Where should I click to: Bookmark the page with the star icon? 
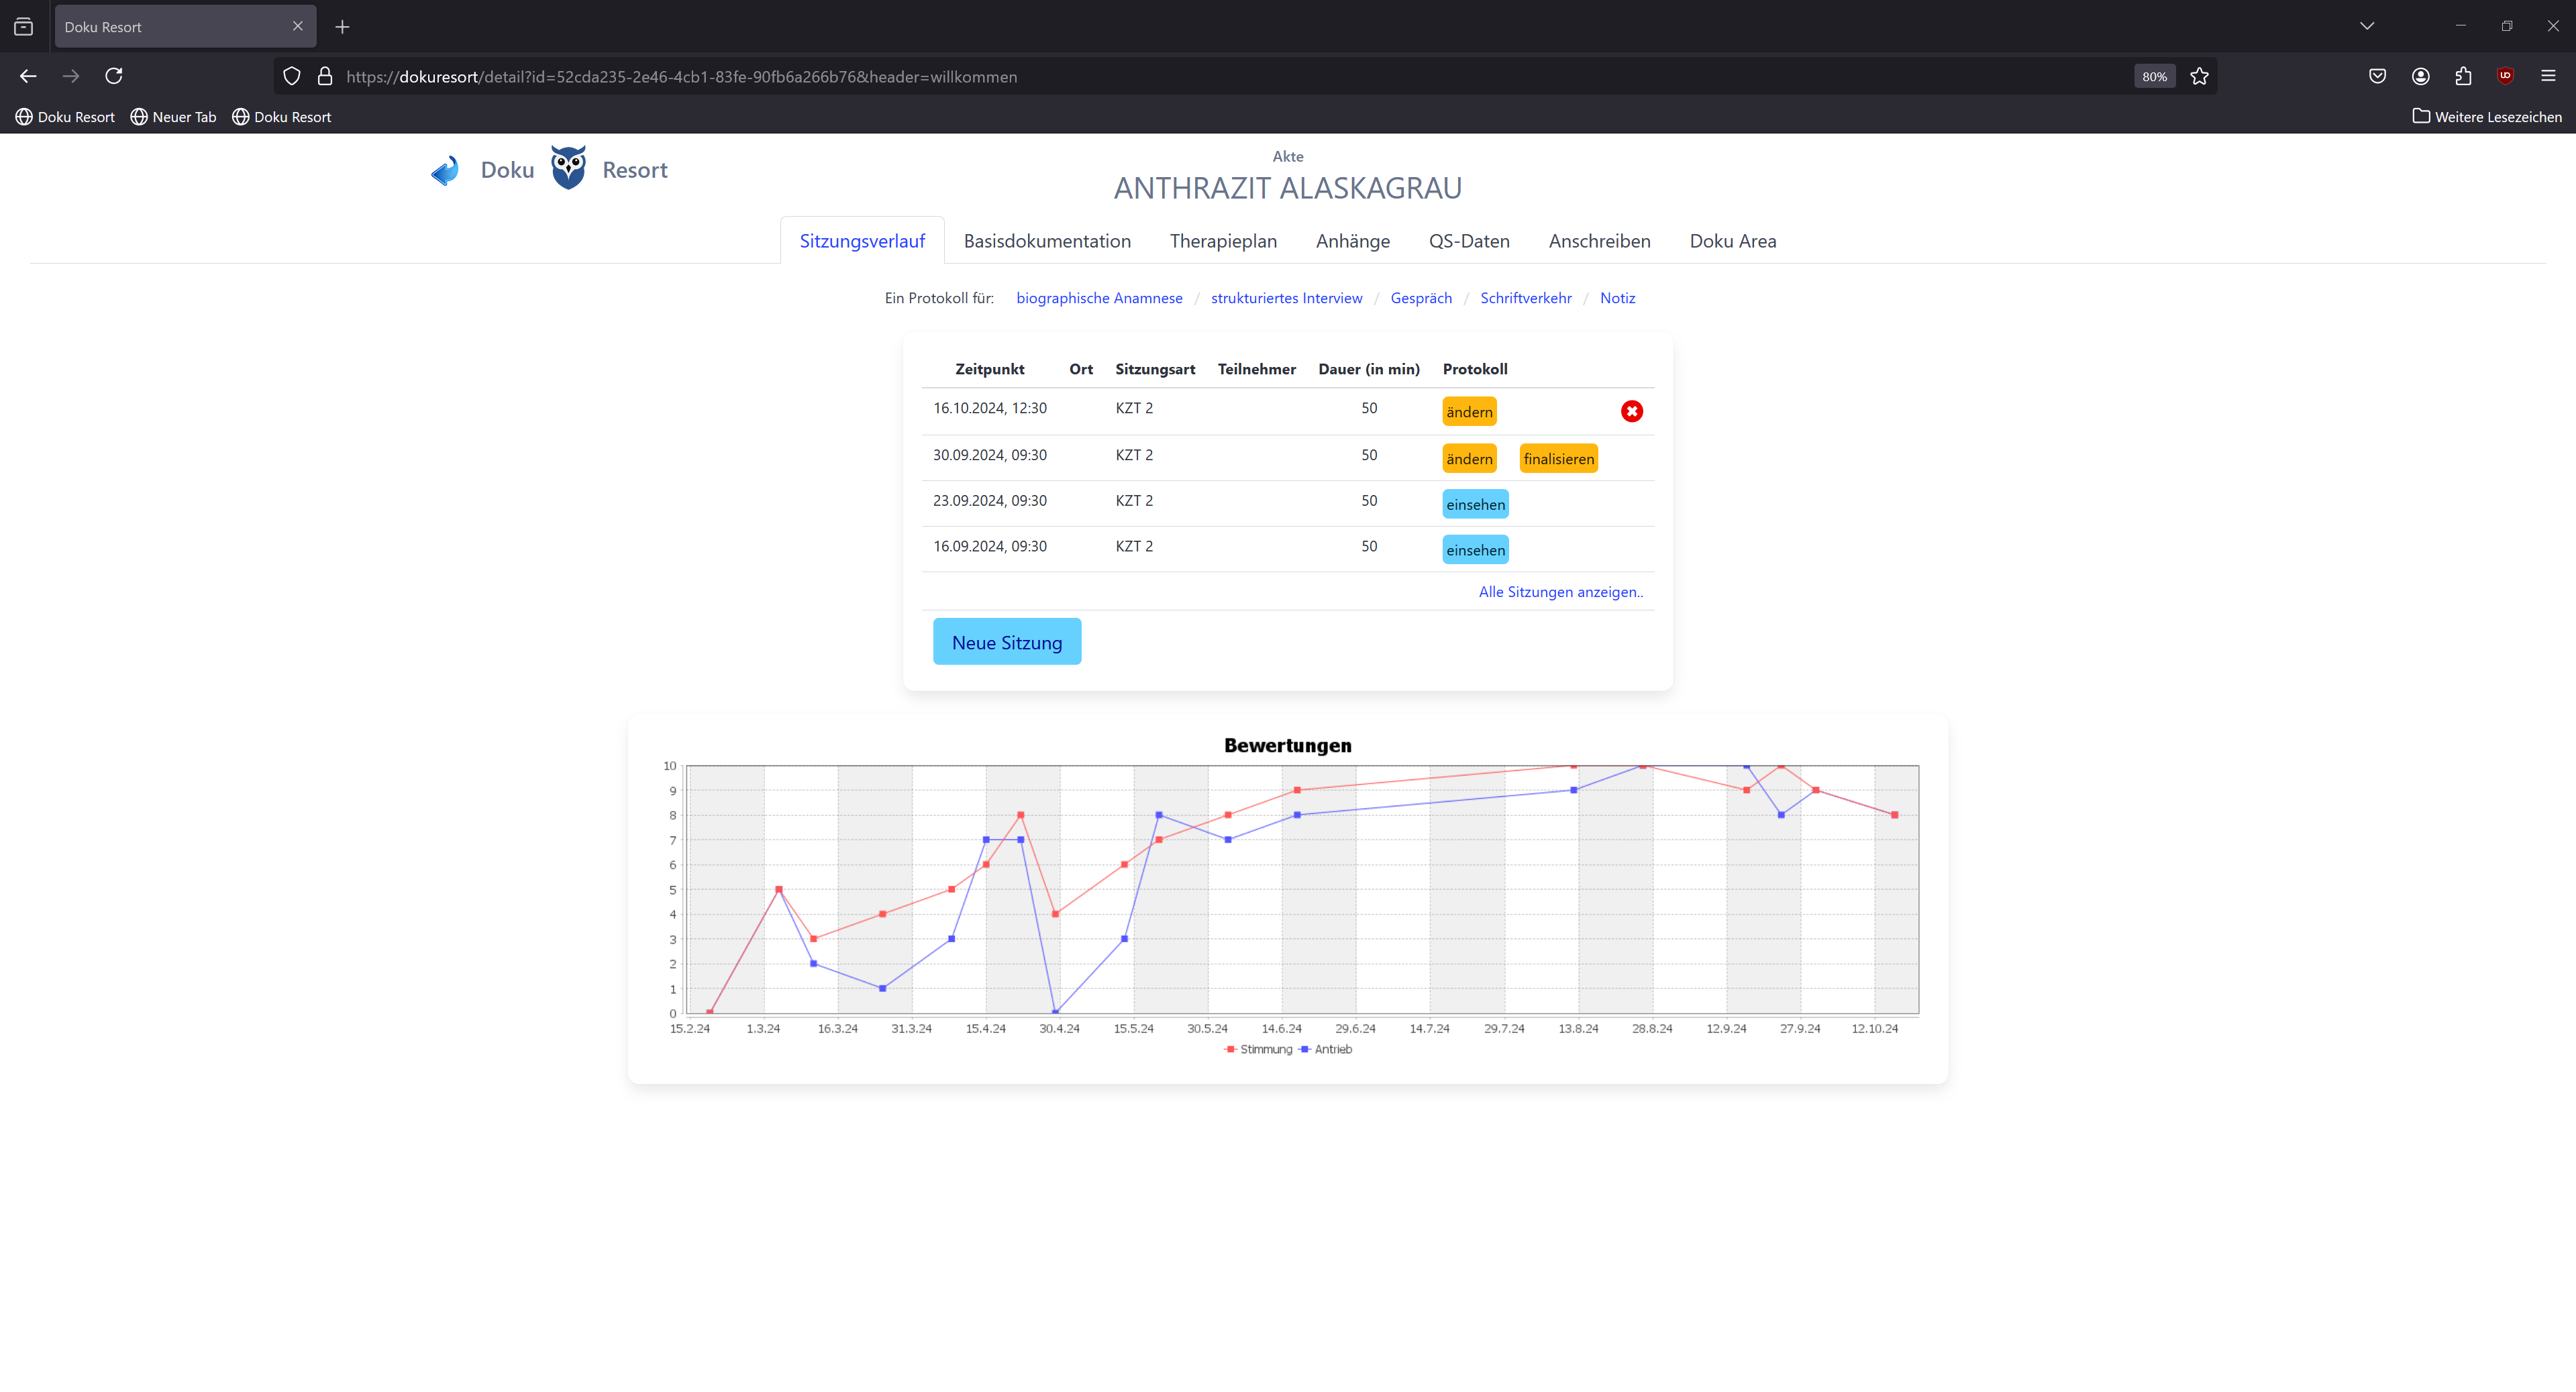(2199, 76)
